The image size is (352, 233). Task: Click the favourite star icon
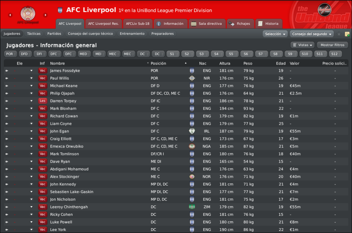339,34
